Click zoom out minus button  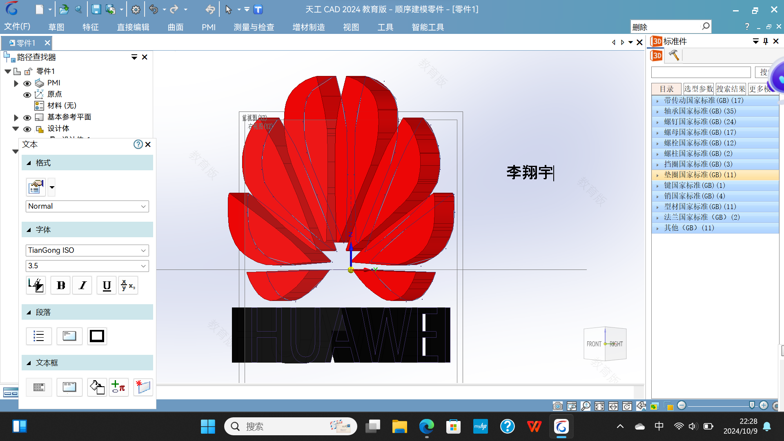pyautogui.click(x=682, y=405)
